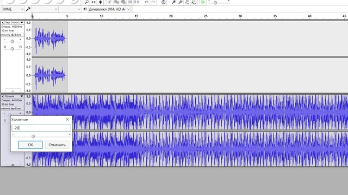Fit selection to width icon
The height and width of the screenshot is (195, 348).
[x=187, y=2]
